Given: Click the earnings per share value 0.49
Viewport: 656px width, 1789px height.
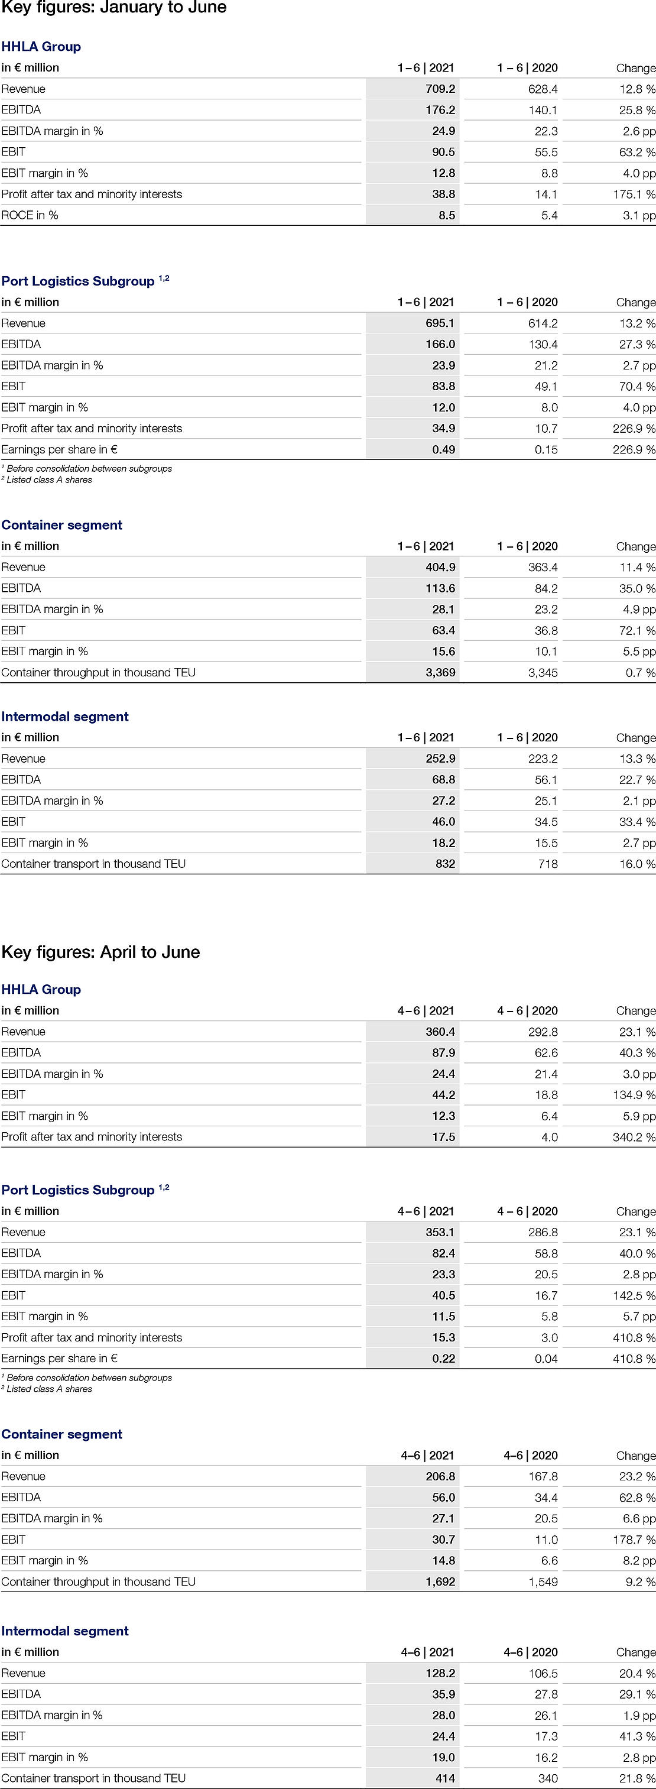Looking at the screenshot, I should [x=444, y=450].
